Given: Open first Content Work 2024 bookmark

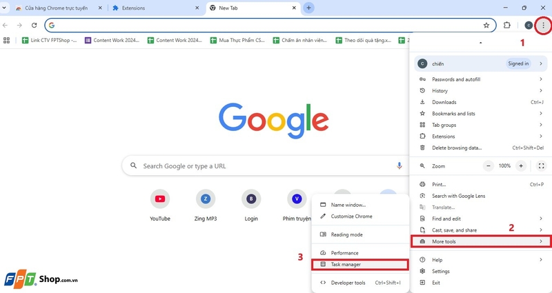Looking at the screenshot, I should tap(112, 41).
